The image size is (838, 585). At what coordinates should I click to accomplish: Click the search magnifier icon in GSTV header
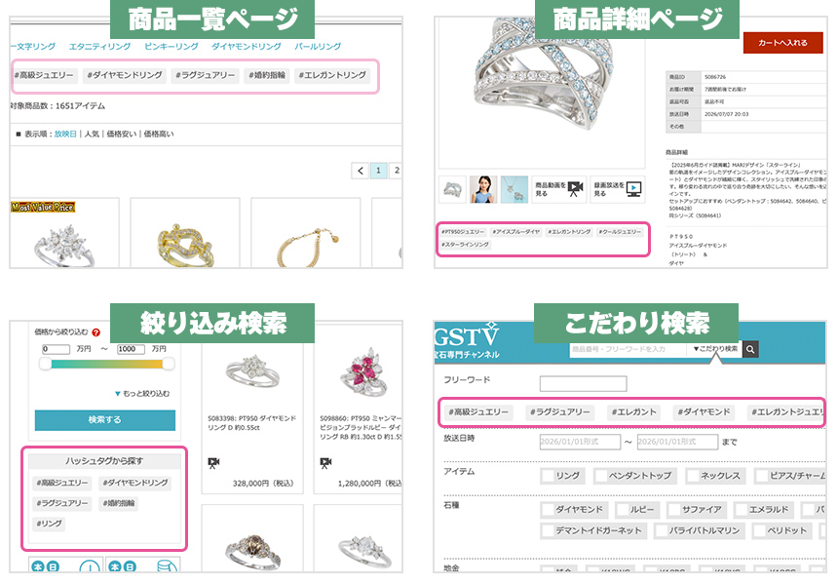click(x=750, y=349)
